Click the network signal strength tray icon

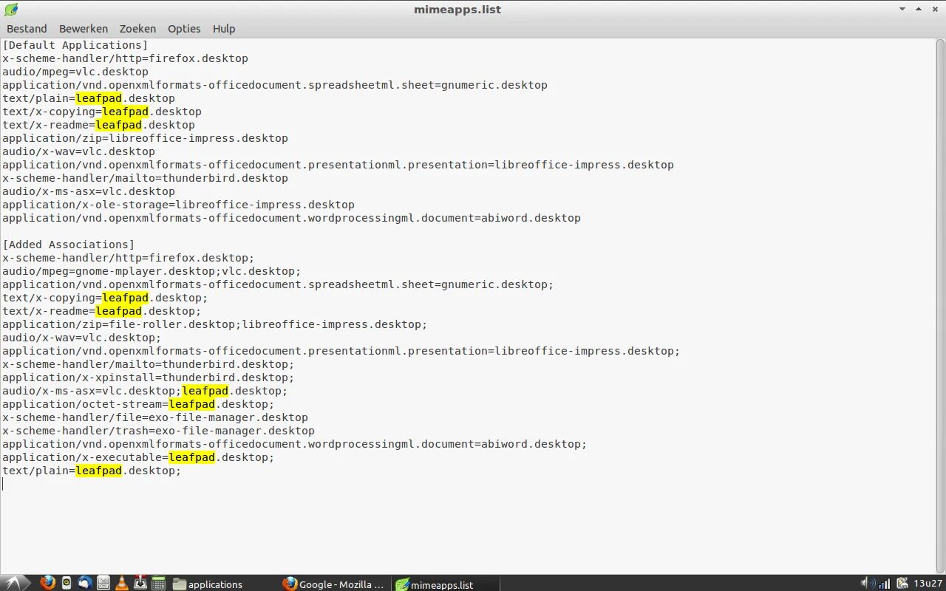[885, 583]
